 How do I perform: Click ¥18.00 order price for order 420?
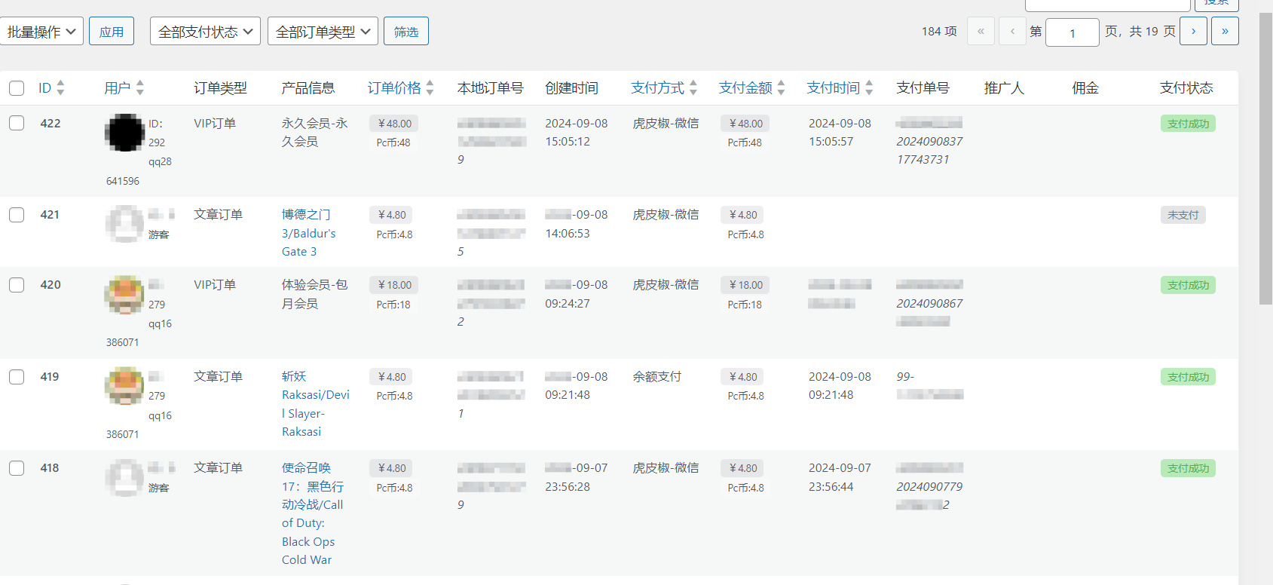point(394,285)
